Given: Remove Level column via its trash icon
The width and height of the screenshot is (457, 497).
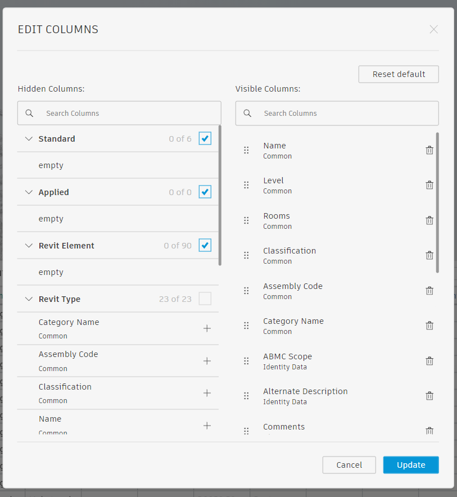Looking at the screenshot, I should point(429,184).
